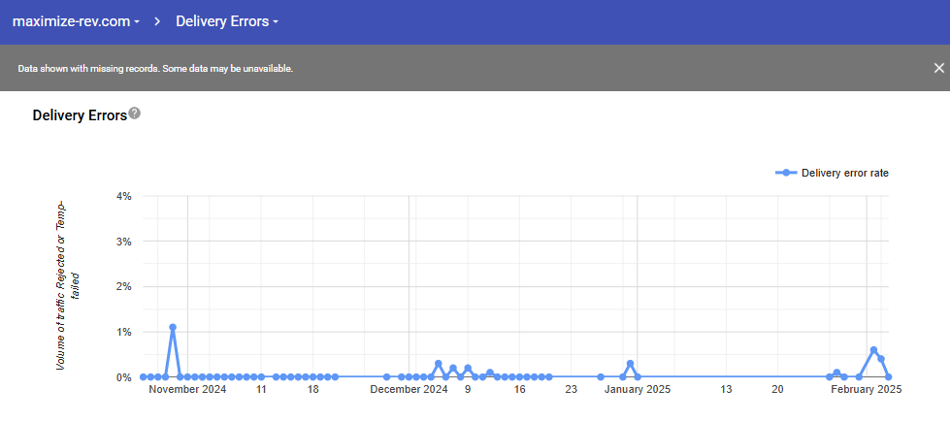
Task: Click help icon beside Delivery Errors heading
Action: [x=135, y=114]
